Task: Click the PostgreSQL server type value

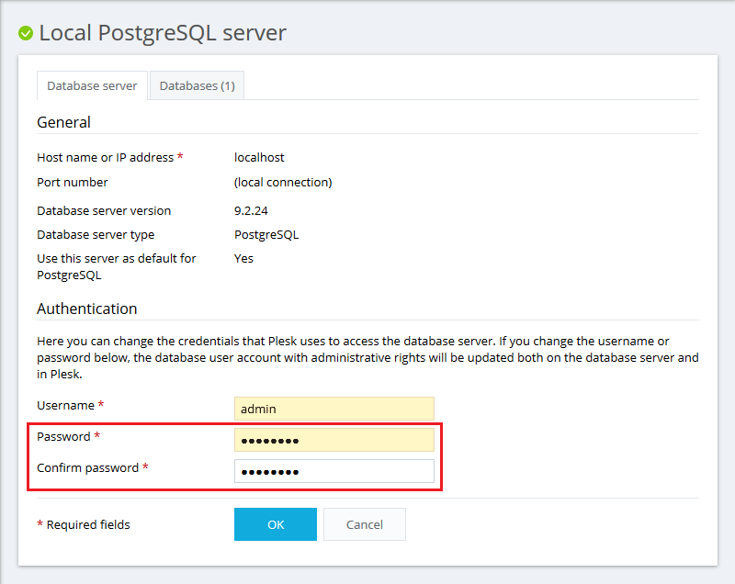Action: 266,234
